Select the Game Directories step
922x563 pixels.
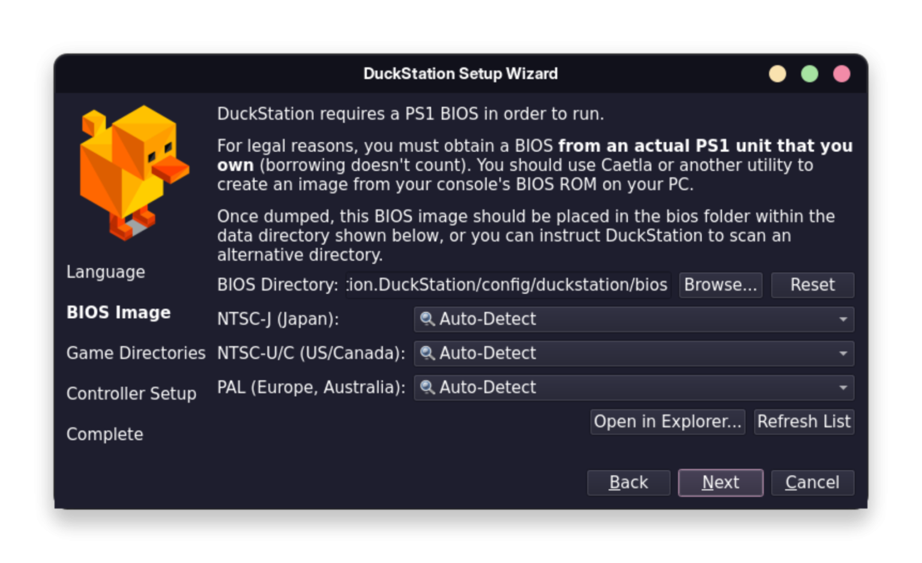136,353
